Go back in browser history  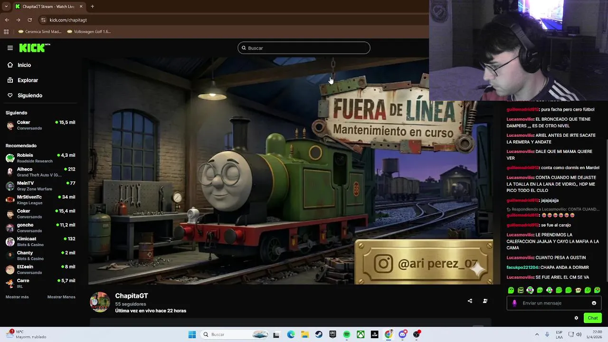point(7,20)
